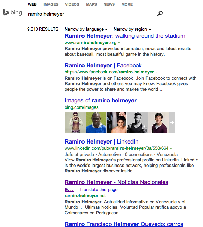Expand Narrow by language menu

point(86,29)
